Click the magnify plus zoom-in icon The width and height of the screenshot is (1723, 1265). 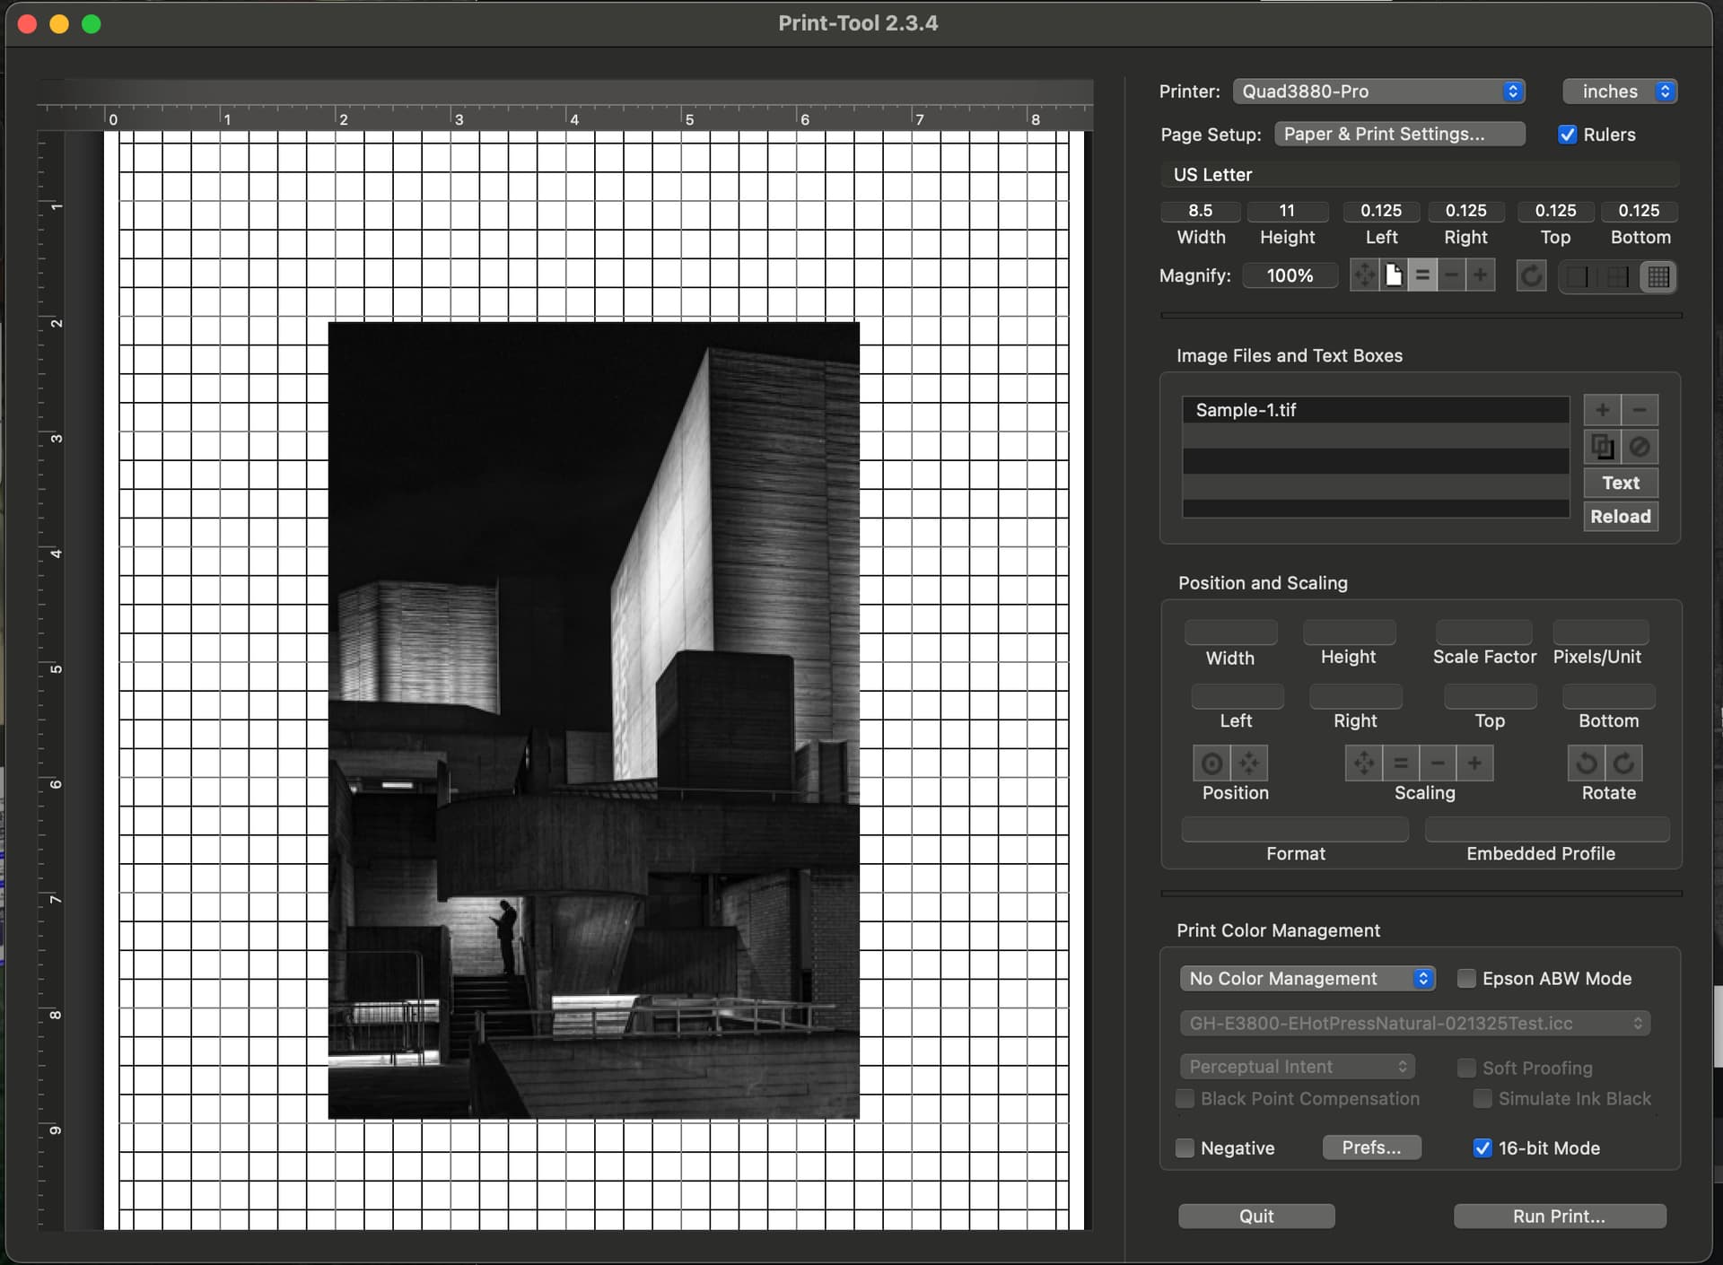(x=1480, y=275)
